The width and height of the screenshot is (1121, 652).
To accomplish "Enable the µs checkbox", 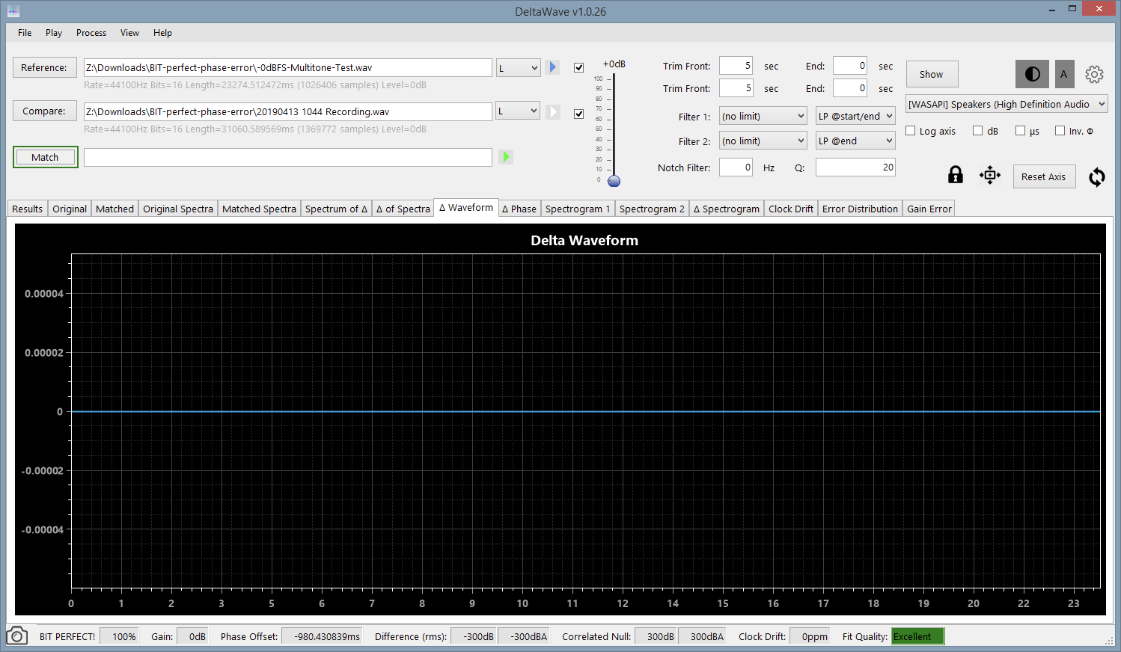I will tap(1020, 131).
